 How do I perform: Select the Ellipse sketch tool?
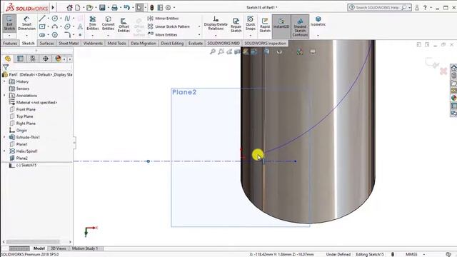pos(67,26)
